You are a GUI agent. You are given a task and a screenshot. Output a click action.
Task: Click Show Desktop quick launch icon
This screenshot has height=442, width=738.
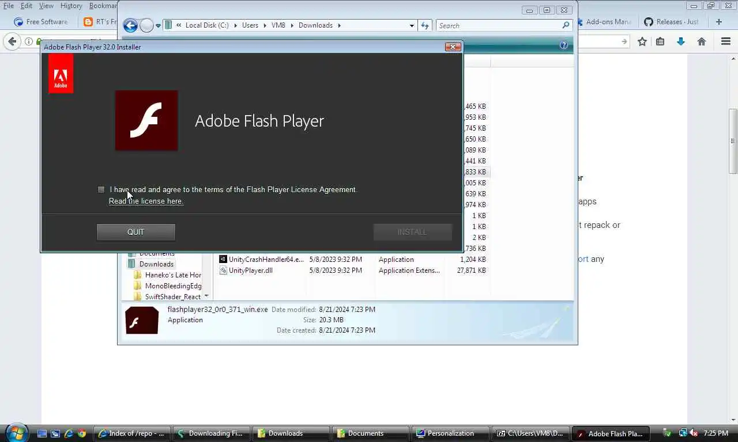coord(42,433)
